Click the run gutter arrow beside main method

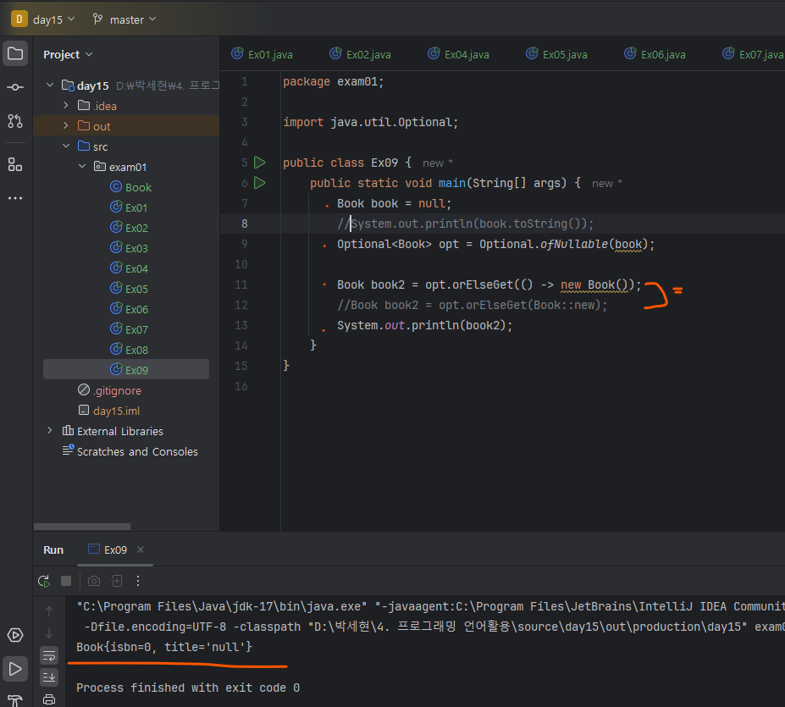(260, 183)
